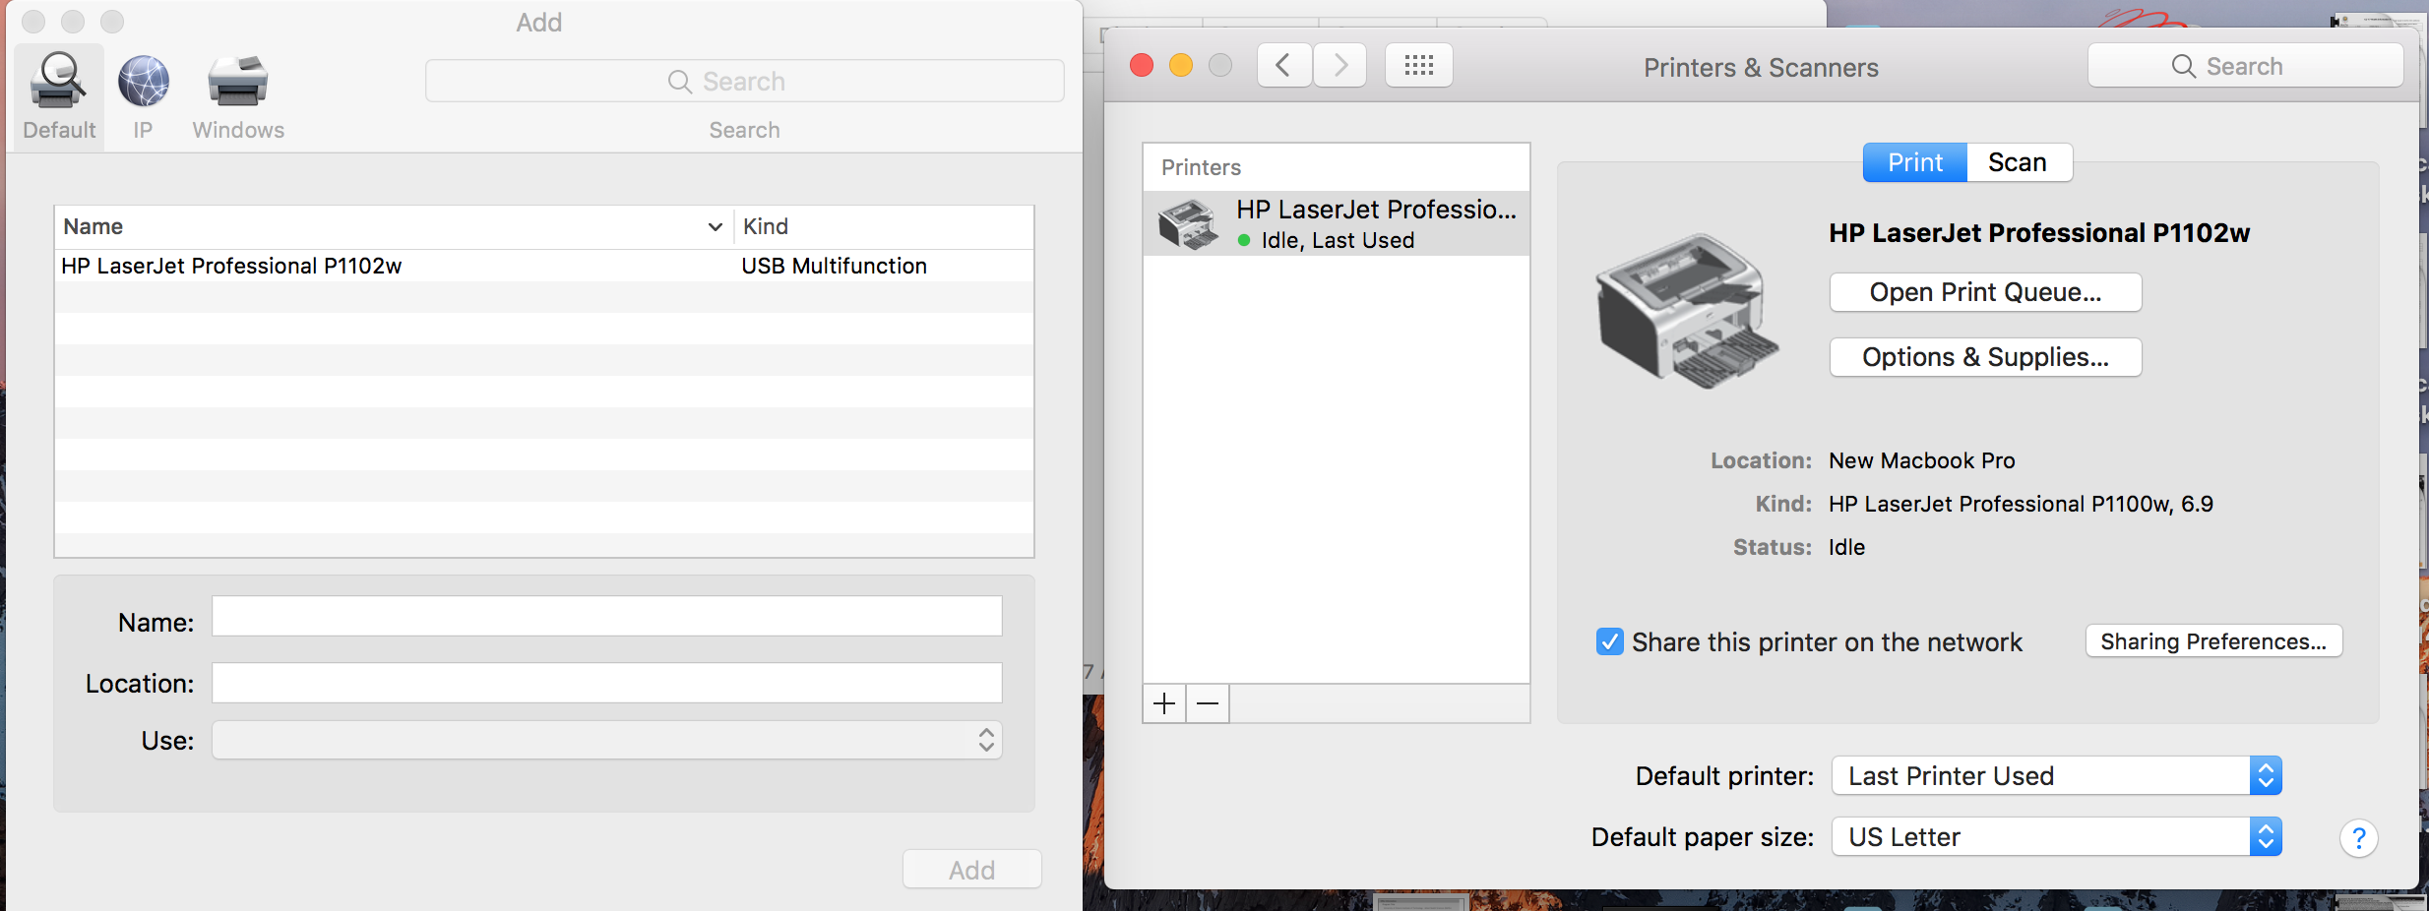Click the HP LaserJet sidebar printer icon
2429x911 pixels.
[1189, 224]
